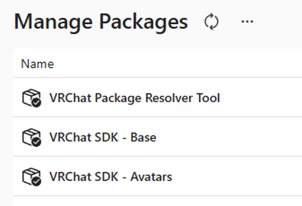This screenshot has height=206, width=302.
Task: Sort packages by the Name column header
Action: 38,64
